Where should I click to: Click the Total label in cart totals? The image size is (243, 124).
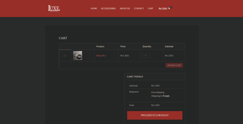[131, 105]
